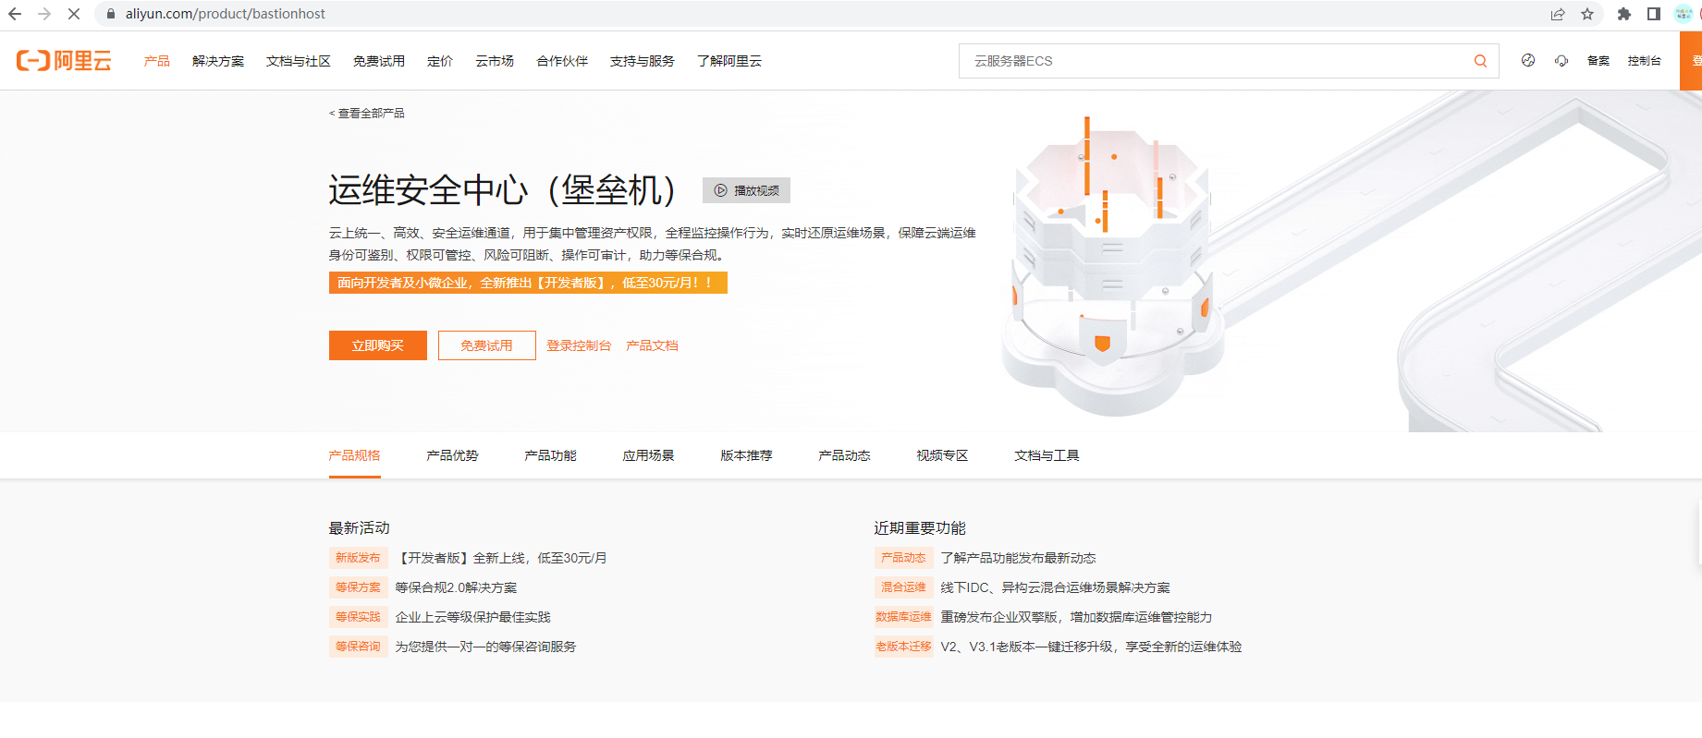Click the outlined 免费试用 button
This screenshot has width=1702, height=738.
tap(487, 345)
